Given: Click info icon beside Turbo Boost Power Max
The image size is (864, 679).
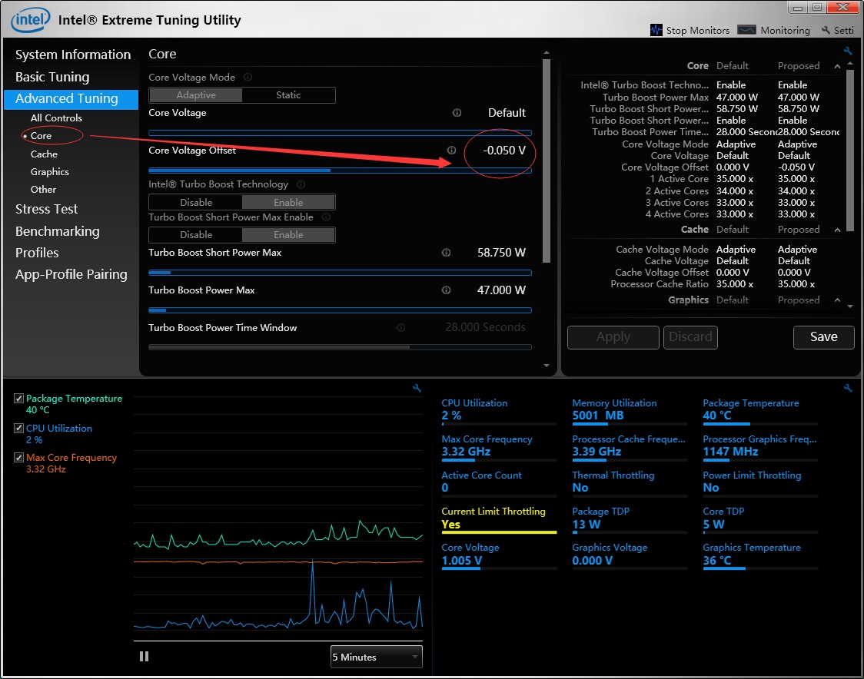Looking at the screenshot, I should [446, 290].
